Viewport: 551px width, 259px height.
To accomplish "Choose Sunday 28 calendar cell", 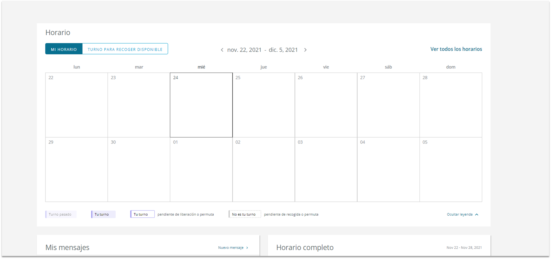I will coord(450,105).
